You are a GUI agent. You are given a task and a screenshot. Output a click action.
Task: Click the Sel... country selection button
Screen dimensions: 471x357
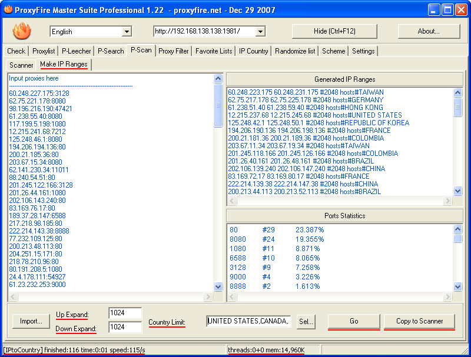tap(306, 322)
